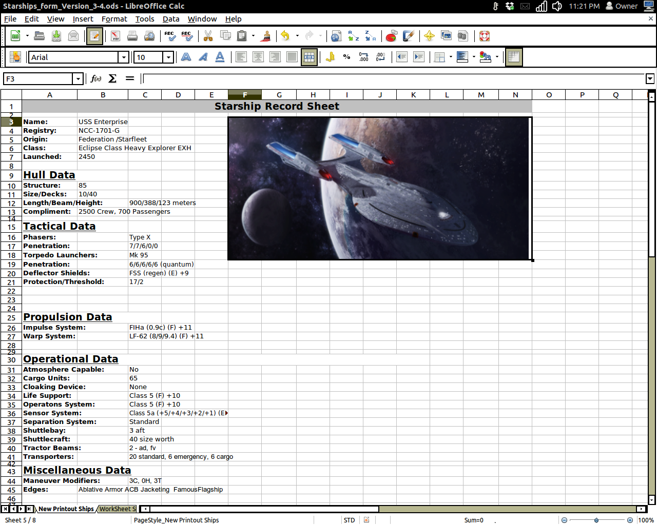657x525 pixels.
Task: Toggle Bold formatting
Action: tap(186, 57)
